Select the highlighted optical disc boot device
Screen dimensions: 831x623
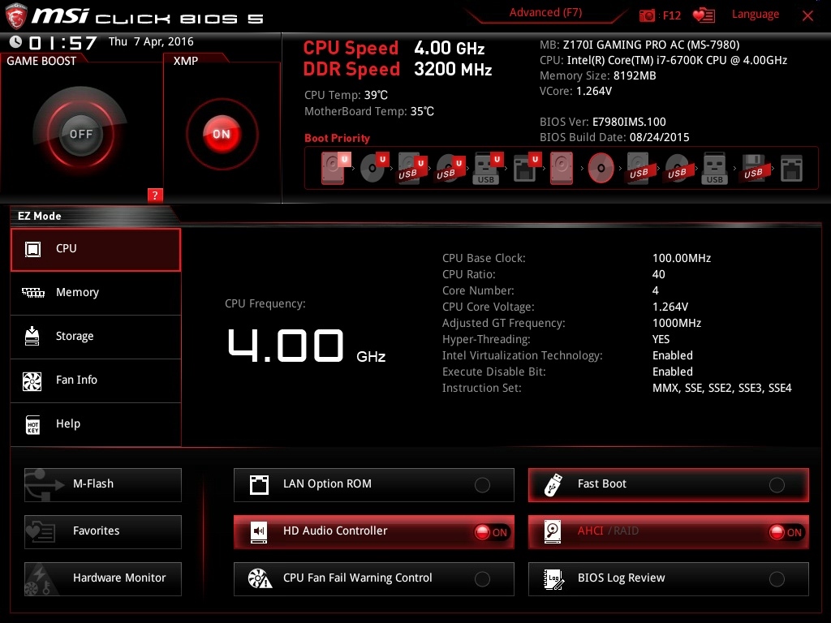click(601, 169)
